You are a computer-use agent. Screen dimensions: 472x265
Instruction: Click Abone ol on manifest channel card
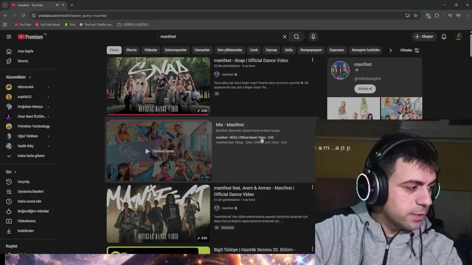point(365,89)
